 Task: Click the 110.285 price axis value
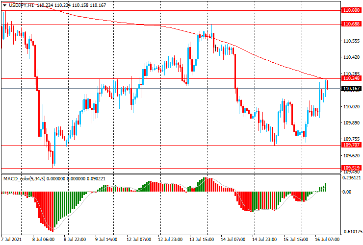pos(351,73)
